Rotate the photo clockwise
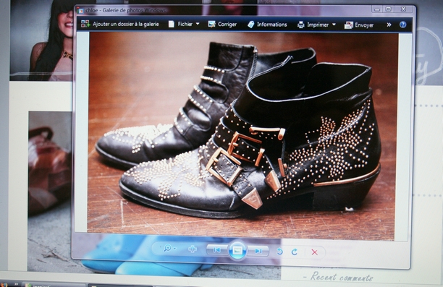Viewport: 443px width, 287px height. click(x=294, y=252)
